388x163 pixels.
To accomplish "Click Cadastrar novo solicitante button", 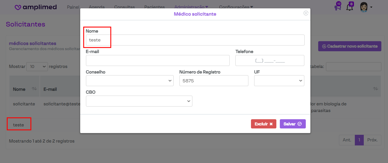I will 350,46.
